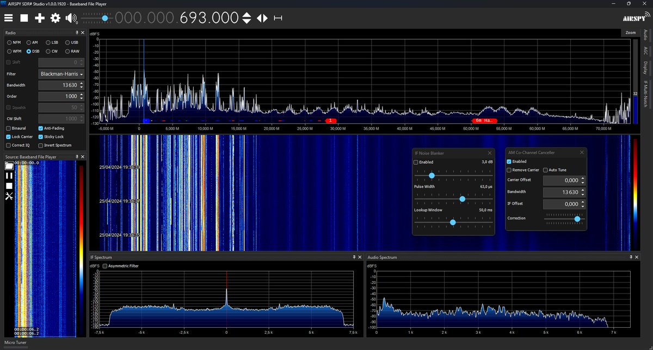653x350 pixels.
Task: Adjust the Pulse Width slider
Action: coord(454,199)
